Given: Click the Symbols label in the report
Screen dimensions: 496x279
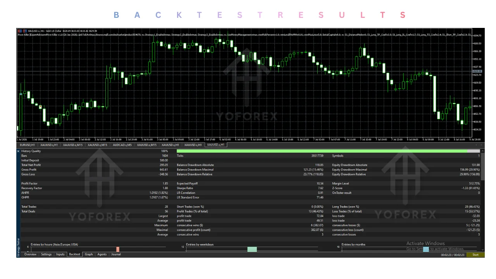Looking at the screenshot, I should pos(338,156).
